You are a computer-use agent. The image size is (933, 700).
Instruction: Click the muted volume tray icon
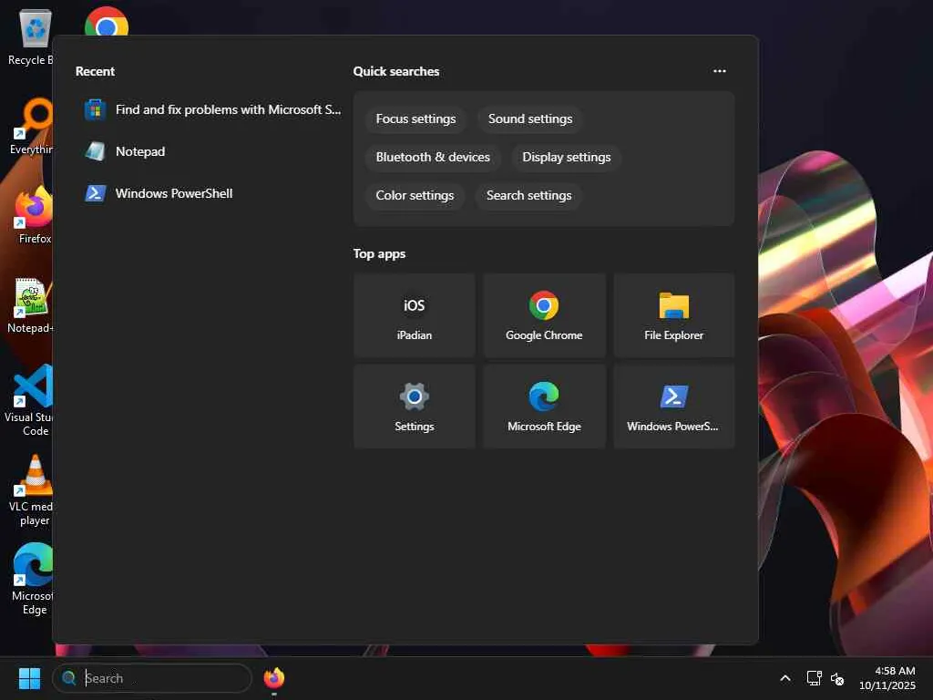point(837,678)
